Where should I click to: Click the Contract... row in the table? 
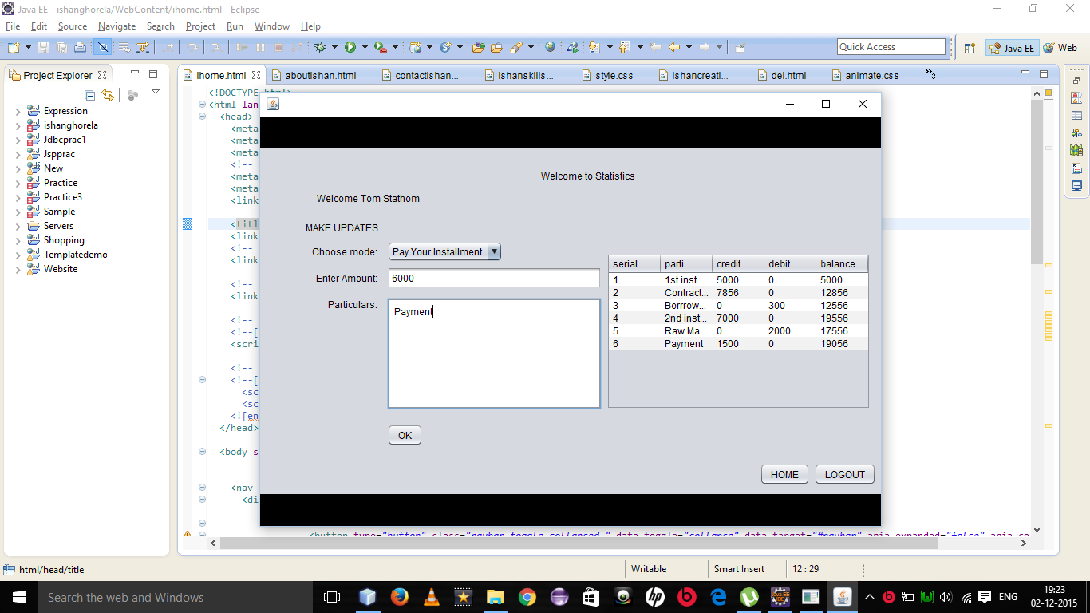click(738, 293)
